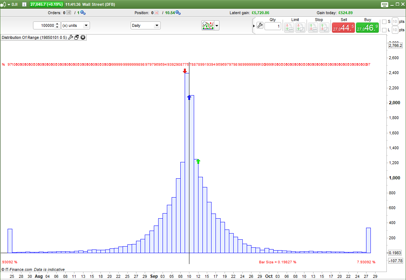Click the red Sell price button
Viewport: 406px width, 280px height.
[343, 28]
